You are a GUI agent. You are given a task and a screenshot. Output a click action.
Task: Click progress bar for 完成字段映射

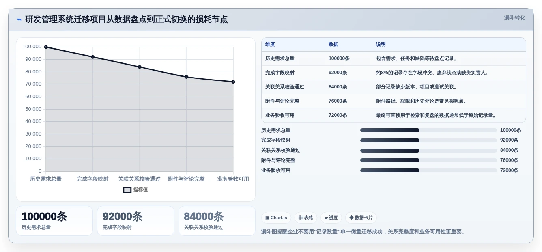tap(428, 140)
